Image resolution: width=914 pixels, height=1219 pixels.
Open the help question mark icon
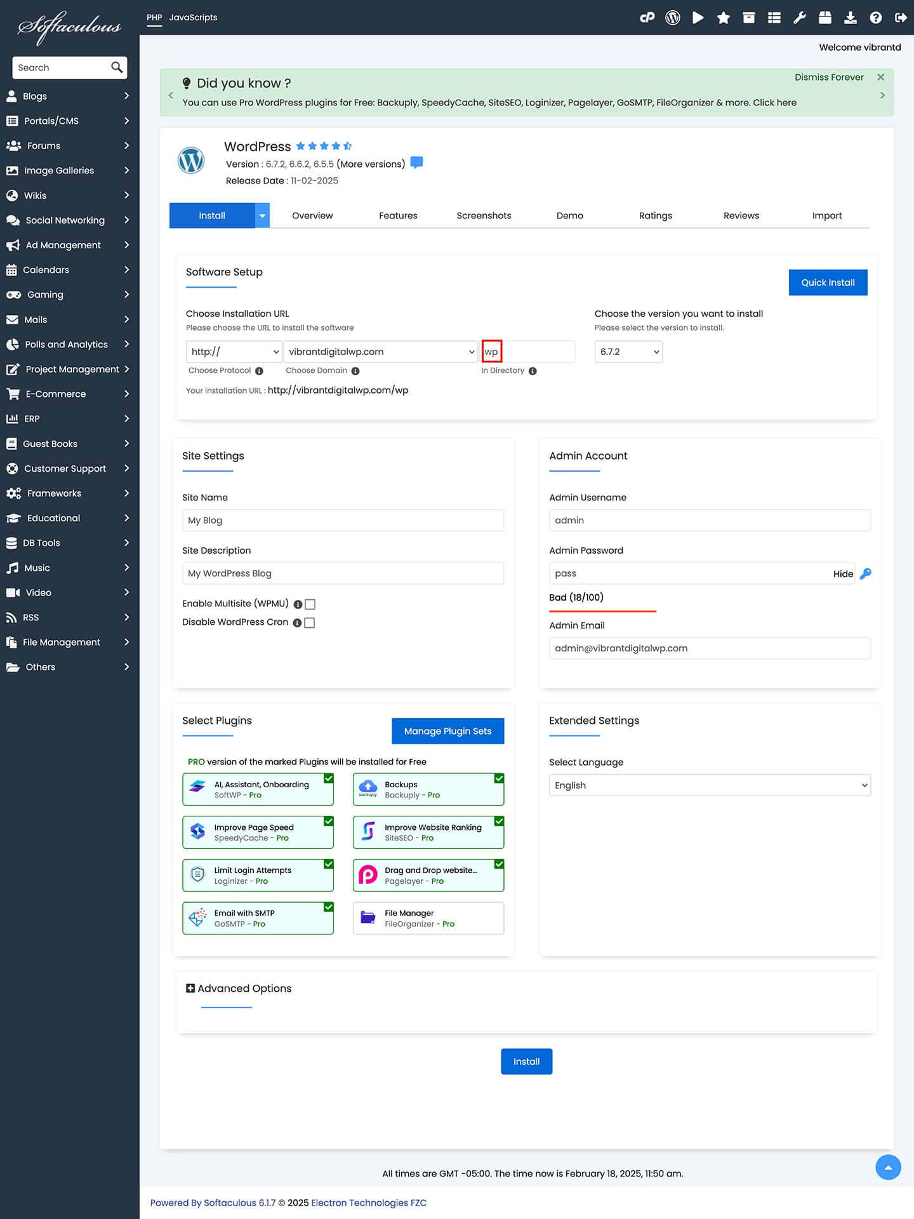click(x=876, y=18)
